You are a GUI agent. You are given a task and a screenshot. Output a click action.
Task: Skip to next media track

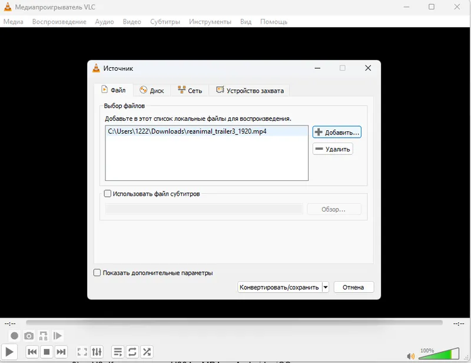coord(61,352)
